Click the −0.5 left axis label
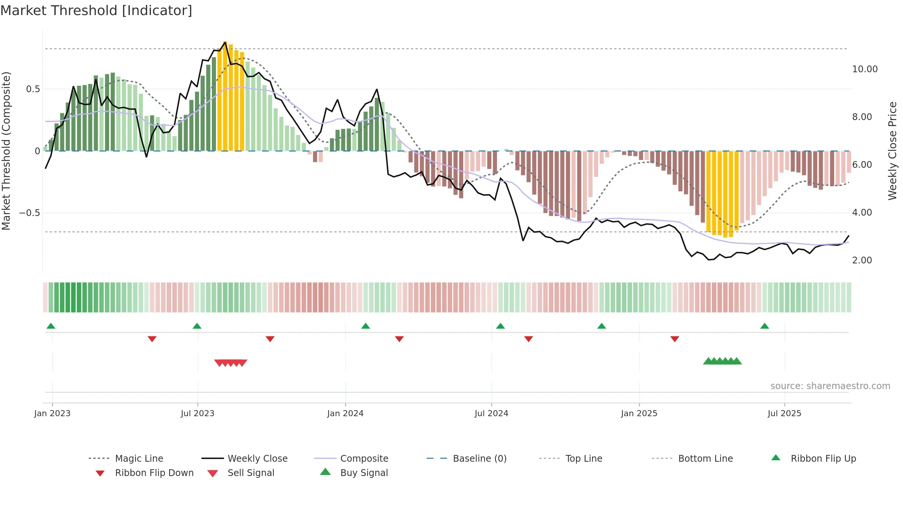 point(30,213)
